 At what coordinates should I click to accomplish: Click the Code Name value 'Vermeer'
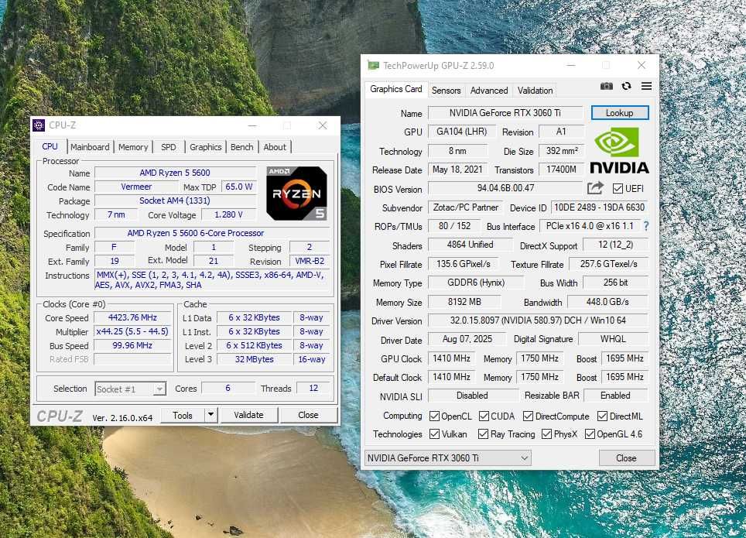(136, 187)
